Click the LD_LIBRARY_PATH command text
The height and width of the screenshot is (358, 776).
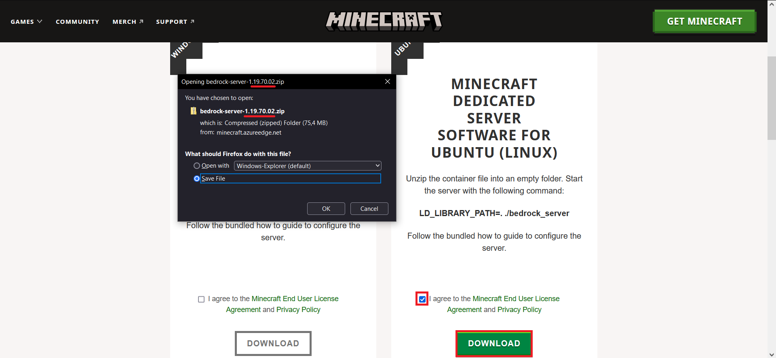[x=494, y=213]
